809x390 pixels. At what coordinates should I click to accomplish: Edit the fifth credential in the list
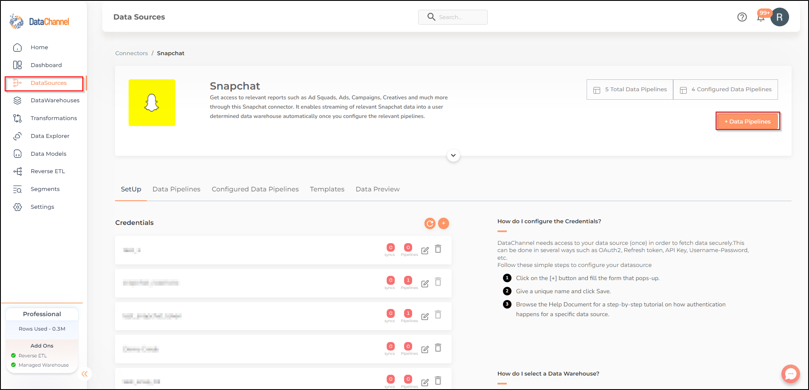click(425, 382)
